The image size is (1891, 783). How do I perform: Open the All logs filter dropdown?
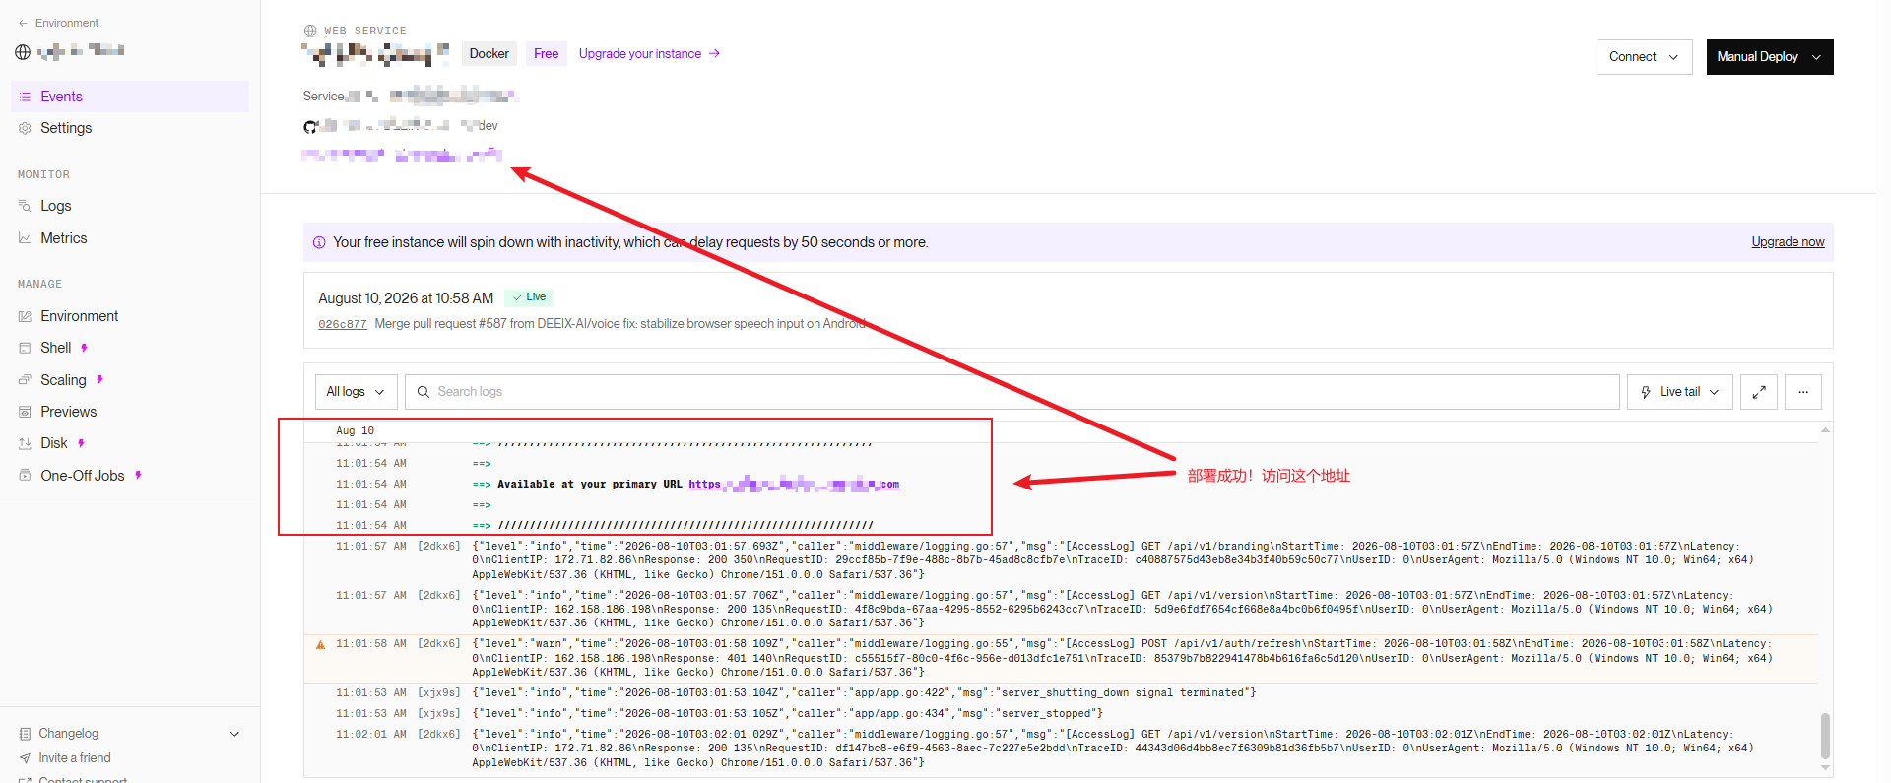357,392
